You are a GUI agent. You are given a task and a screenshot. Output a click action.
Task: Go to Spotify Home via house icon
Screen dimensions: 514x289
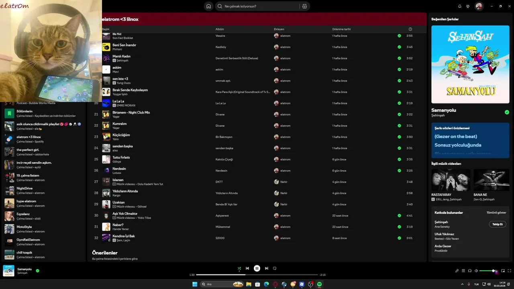pyautogui.click(x=208, y=6)
